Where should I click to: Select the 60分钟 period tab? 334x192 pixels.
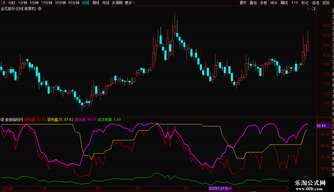tap(74, 3)
